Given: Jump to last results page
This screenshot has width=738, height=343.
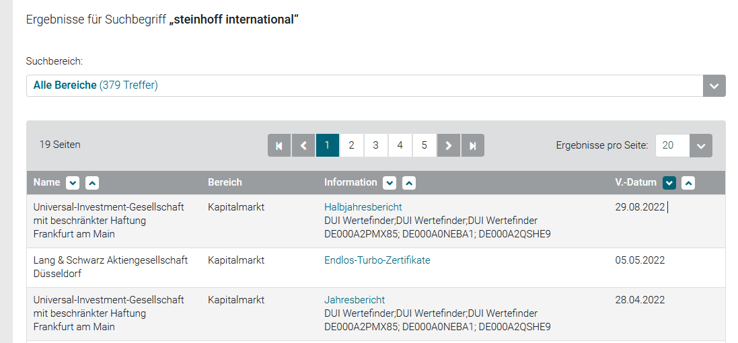Looking at the screenshot, I should (x=472, y=145).
